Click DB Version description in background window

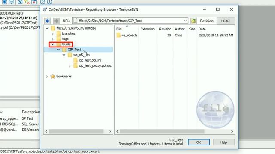[x=31, y=130]
